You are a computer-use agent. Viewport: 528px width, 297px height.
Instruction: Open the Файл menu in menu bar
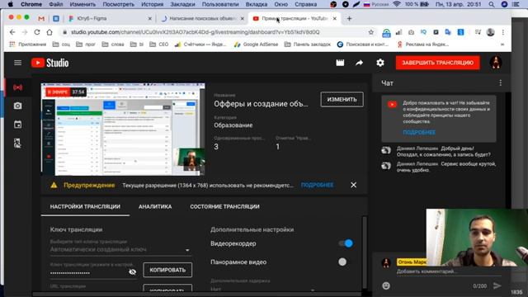(x=56, y=4)
